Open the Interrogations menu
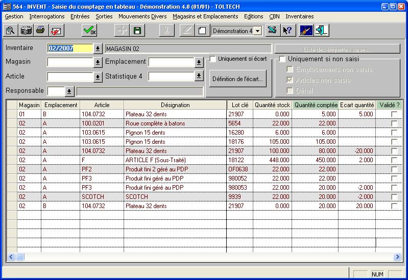Screen dimensions: 408x280 [x=47, y=16]
